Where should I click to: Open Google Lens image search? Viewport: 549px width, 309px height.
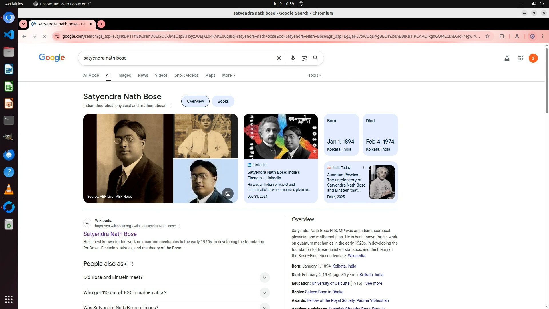304,58
